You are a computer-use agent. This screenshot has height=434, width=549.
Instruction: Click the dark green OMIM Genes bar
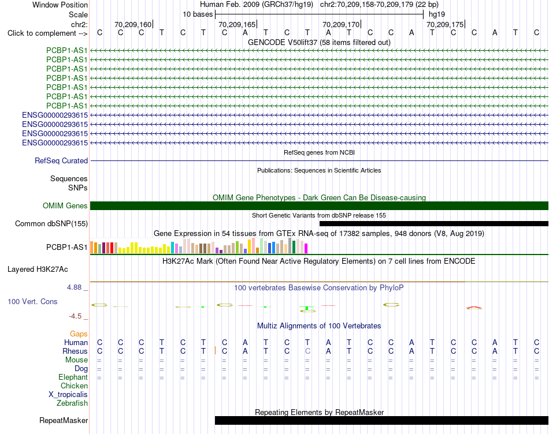319,205
